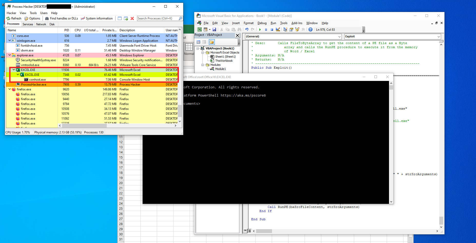Sort processes by PID column header
The width and height of the screenshot is (476, 243).
[64, 30]
